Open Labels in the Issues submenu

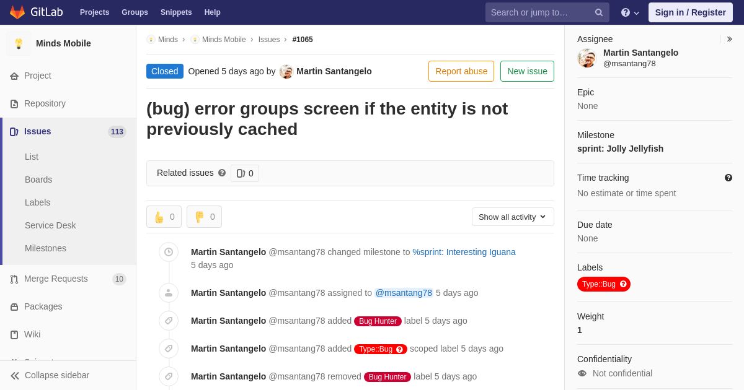pyautogui.click(x=38, y=202)
